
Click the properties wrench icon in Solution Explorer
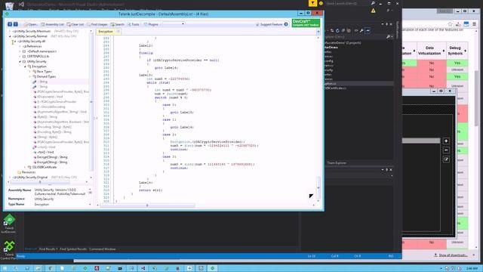point(361,30)
